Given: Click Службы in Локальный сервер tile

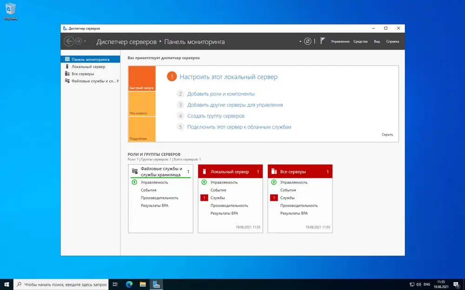Looking at the screenshot, I should [218, 198].
